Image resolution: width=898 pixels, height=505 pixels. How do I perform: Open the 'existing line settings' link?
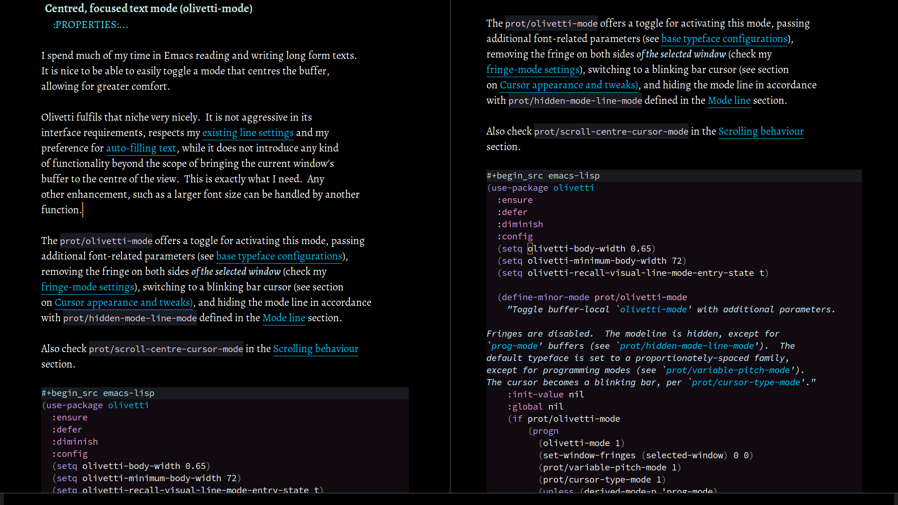pos(248,133)
